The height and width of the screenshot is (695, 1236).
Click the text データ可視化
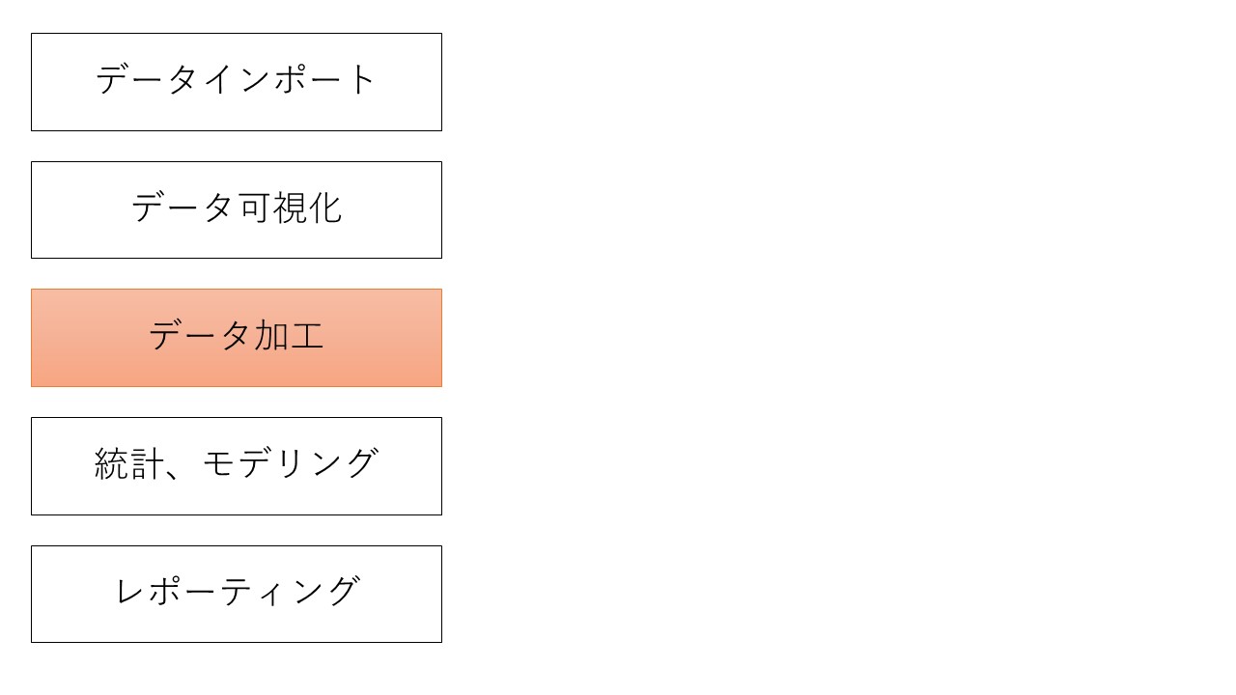coord(236,208)
